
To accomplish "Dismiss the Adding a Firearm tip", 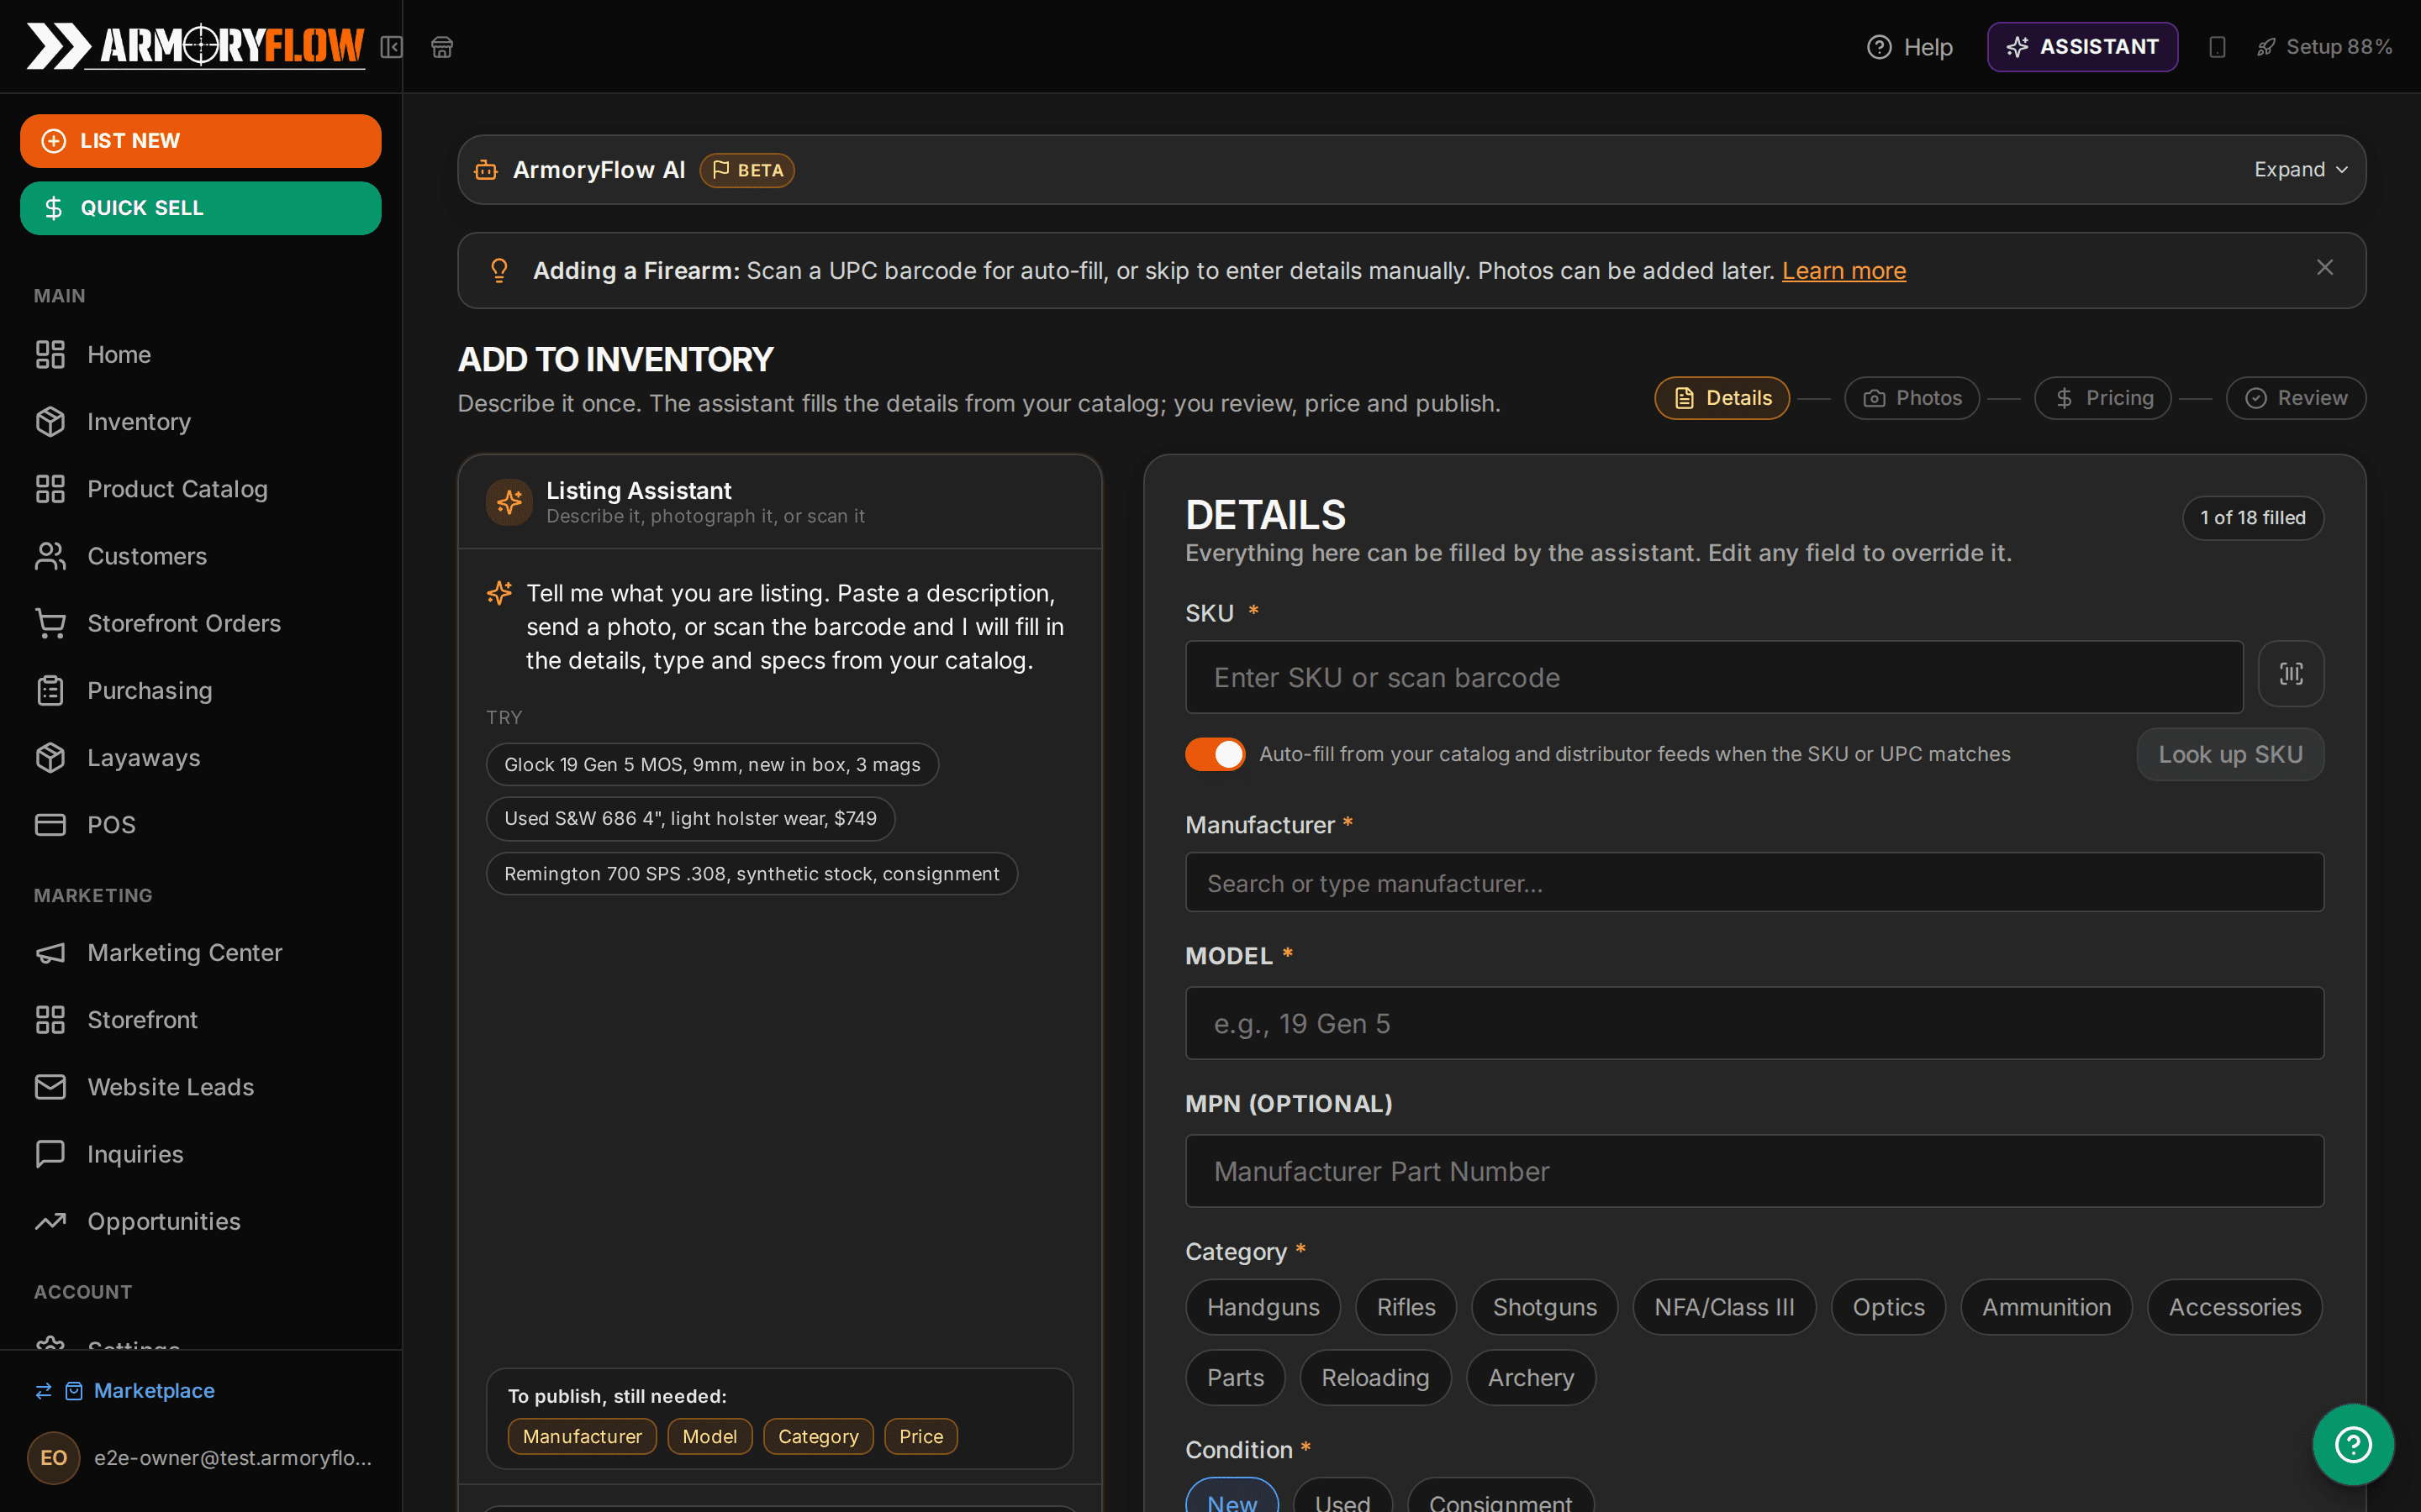I will 2324,268.
